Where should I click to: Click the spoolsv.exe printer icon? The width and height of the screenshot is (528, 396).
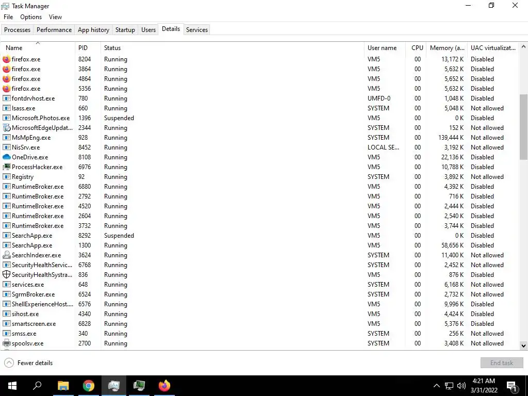tap(6, 343)
